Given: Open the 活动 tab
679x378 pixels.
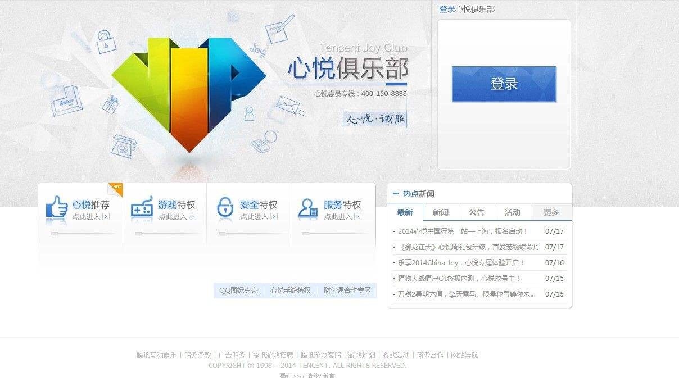Looking at the screenshot, I should [x=513, y=212].
